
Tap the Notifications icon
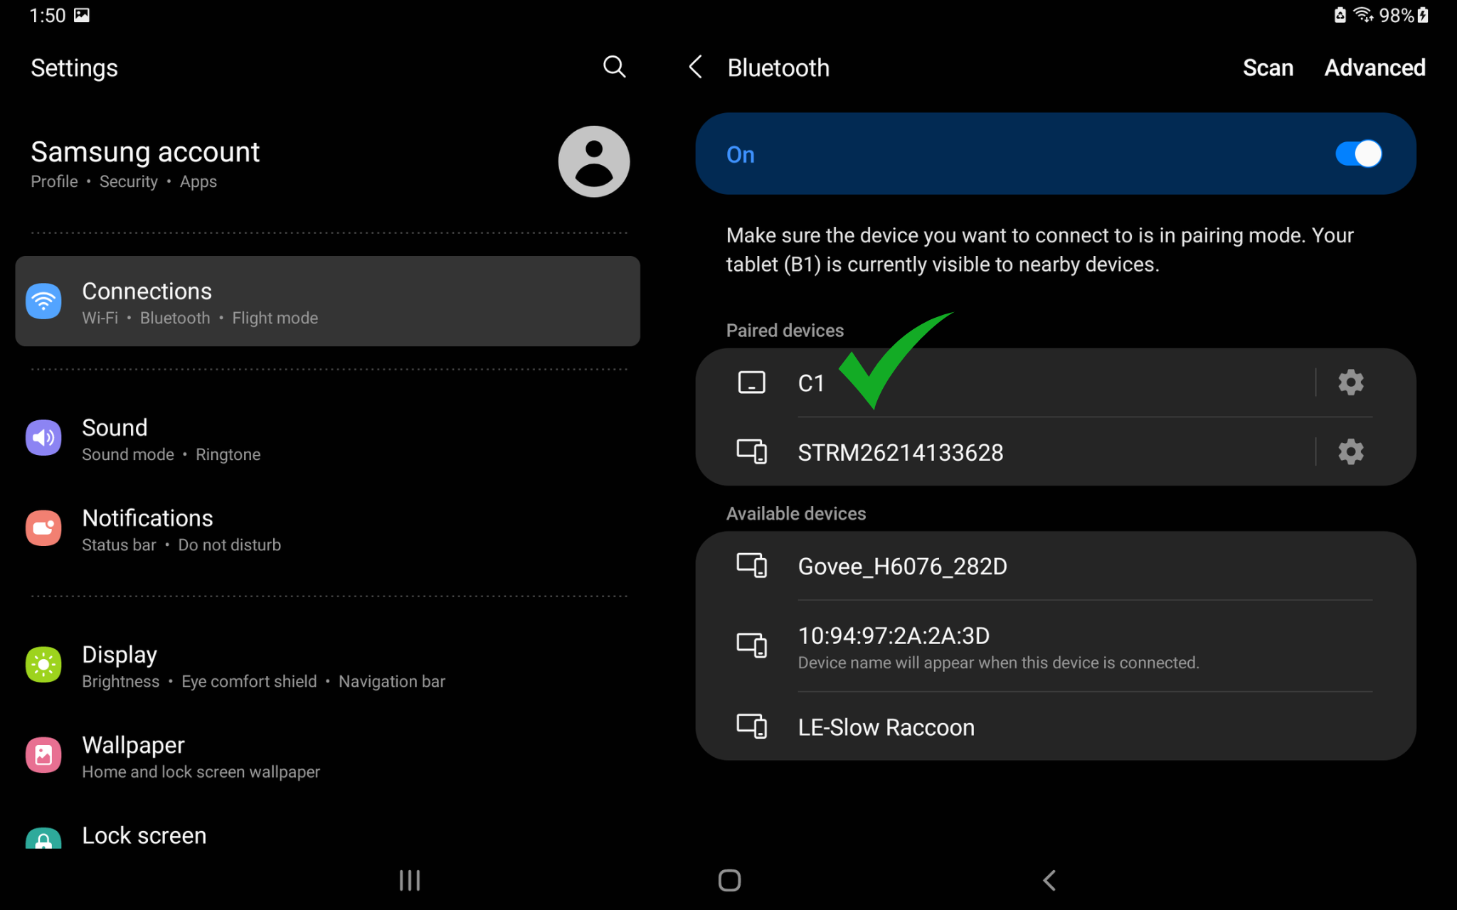coord(43,528)
